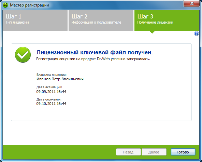Click the Далее button

(x=154, y=152)
